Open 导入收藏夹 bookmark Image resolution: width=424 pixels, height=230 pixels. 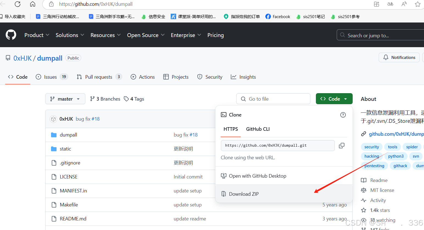13,16
